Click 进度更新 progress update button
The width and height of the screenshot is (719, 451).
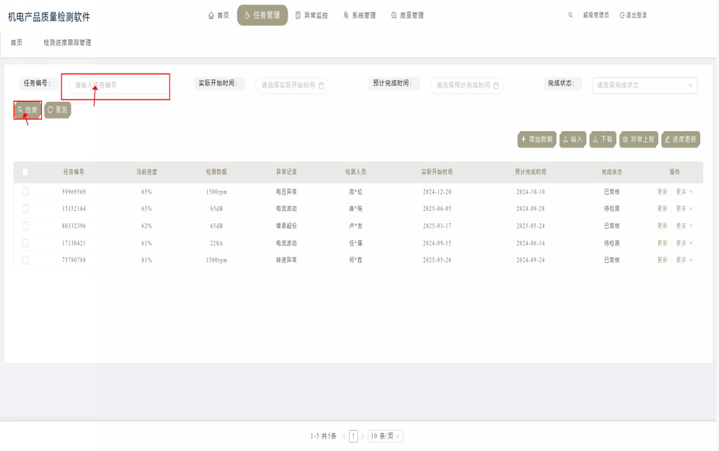680,139
